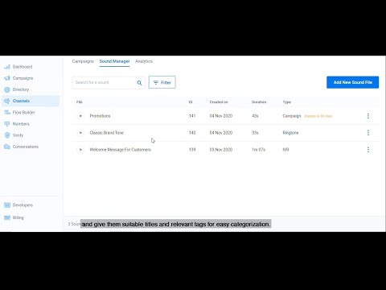Select the Promotions file name
386x290 pixels.
100,116
